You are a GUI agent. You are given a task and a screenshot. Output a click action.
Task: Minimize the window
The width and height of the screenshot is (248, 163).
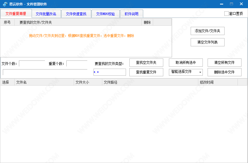coord(221,4)
